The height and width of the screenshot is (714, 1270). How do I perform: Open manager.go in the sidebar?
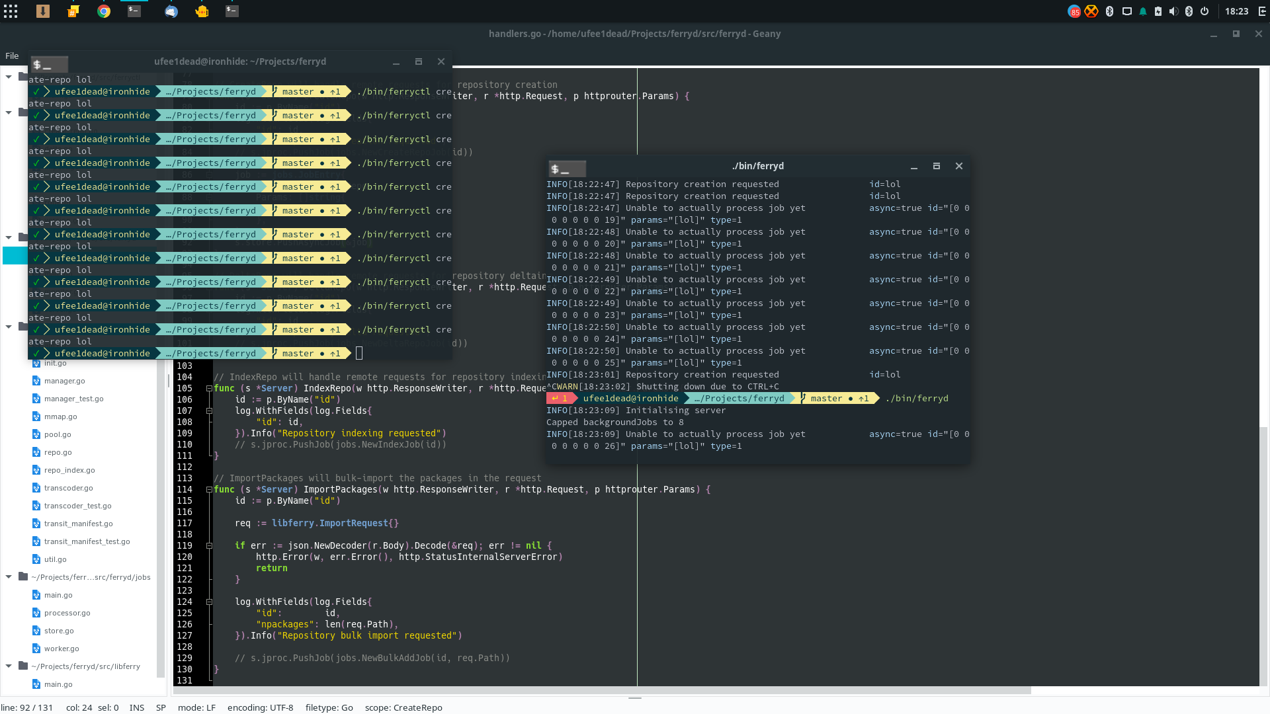64,381
